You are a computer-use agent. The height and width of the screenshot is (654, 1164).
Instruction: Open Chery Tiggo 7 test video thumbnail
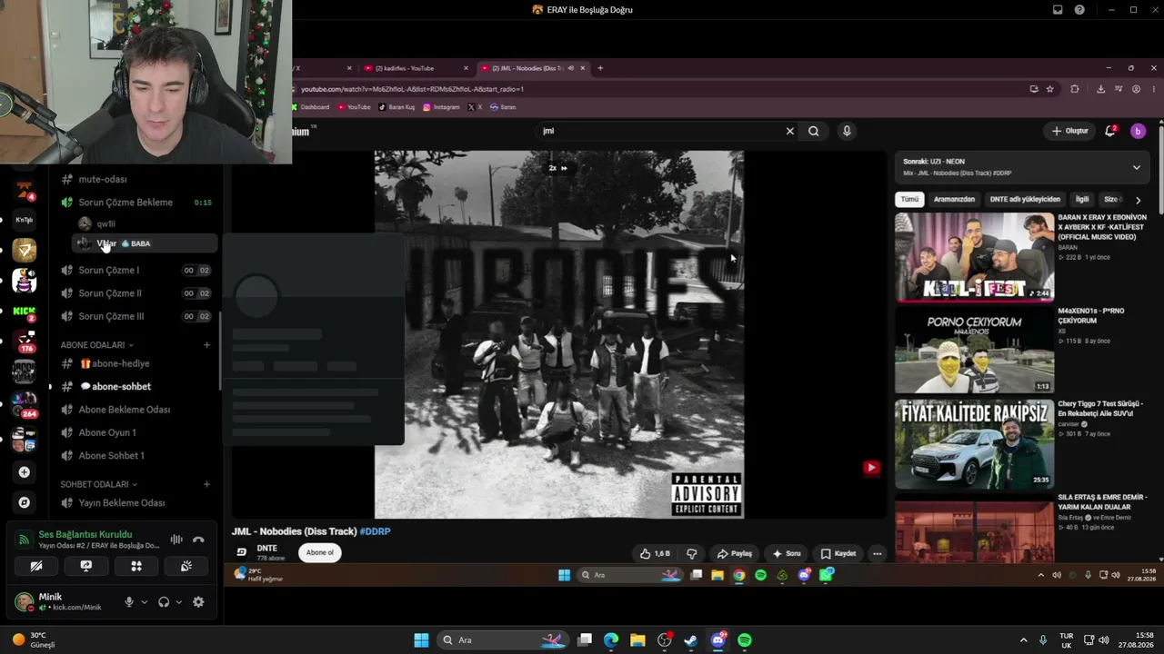pyautogui.click(x=974, y=444)
